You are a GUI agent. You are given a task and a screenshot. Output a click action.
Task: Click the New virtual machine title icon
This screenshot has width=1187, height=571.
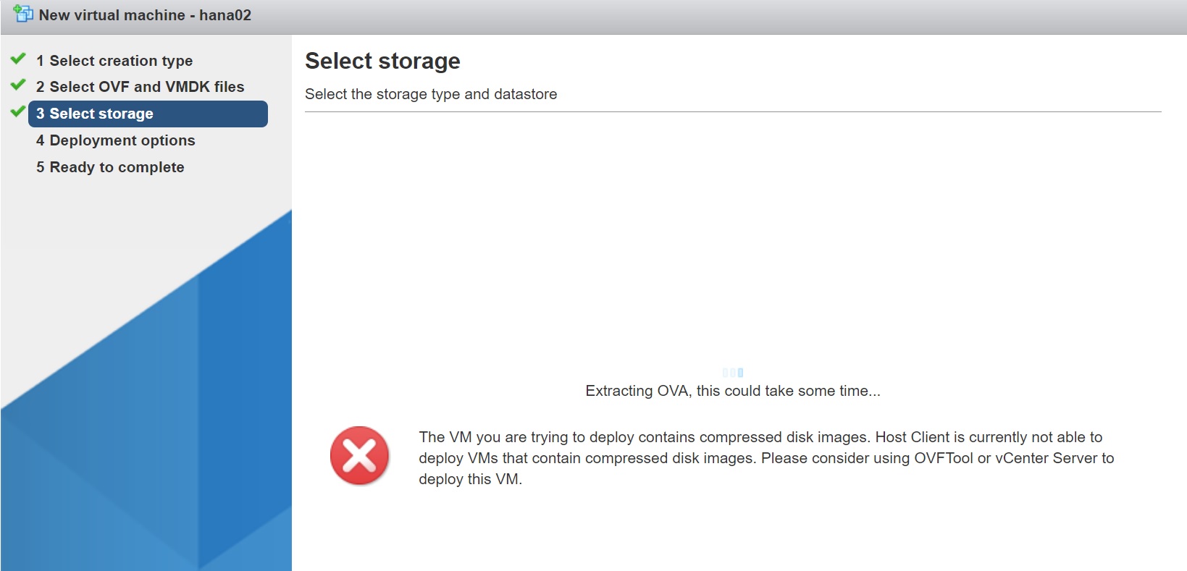pyautogui.click(x=23, y=14)
